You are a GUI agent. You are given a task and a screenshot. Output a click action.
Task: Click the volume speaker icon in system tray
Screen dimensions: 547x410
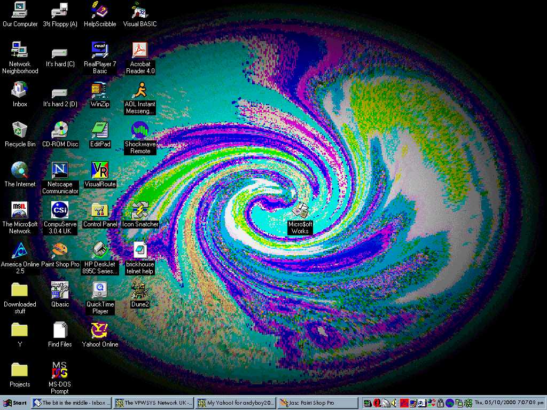coord(394,403)
